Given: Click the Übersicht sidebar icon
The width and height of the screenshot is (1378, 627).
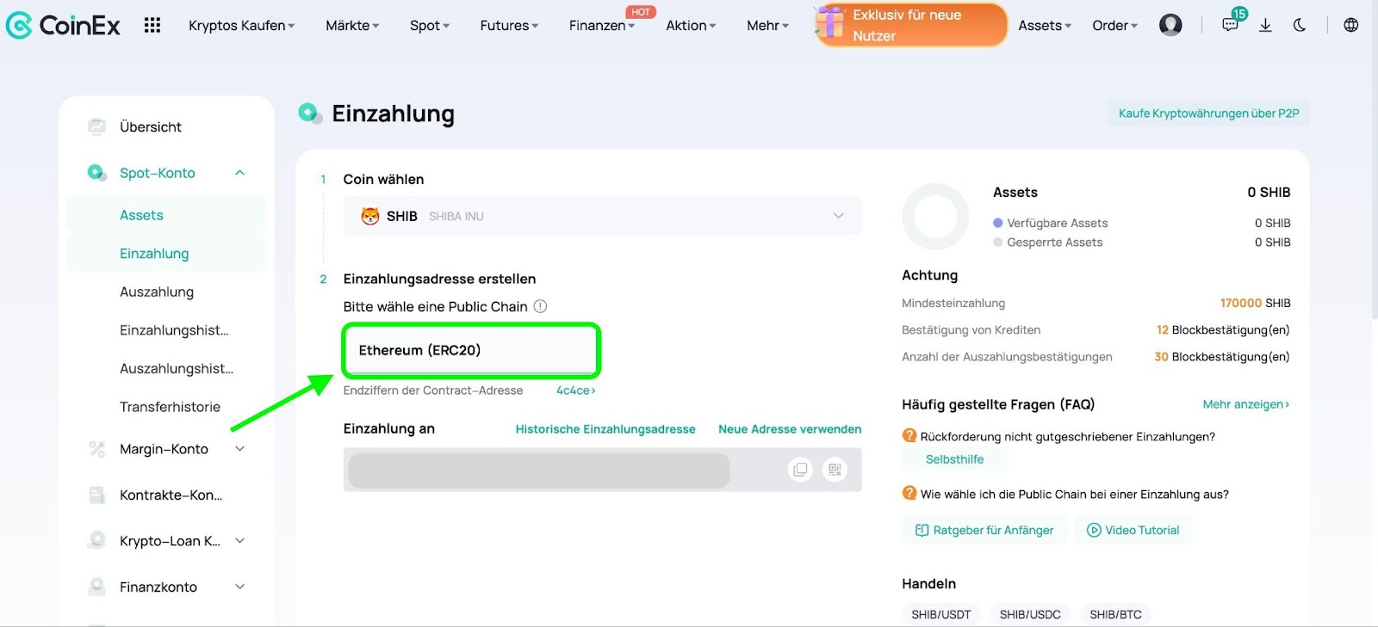Looking at the screenshot, I should coord(97,126).
